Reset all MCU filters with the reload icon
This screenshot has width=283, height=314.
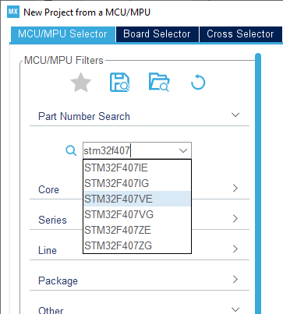tap(198, 83)
